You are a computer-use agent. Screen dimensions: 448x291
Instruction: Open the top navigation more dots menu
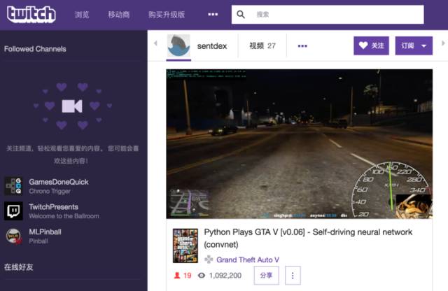point(213,14)
